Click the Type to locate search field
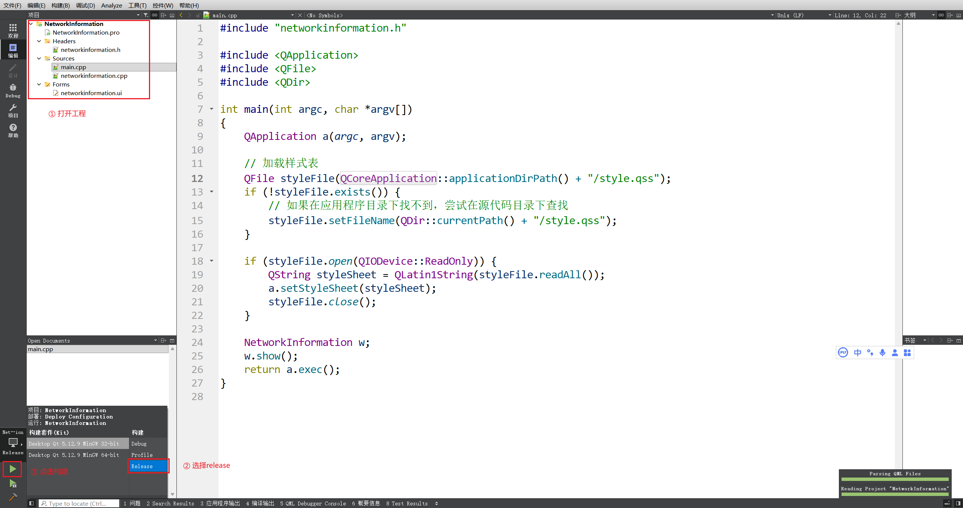The height and width of the screenshot is (508, 963). 79,503
